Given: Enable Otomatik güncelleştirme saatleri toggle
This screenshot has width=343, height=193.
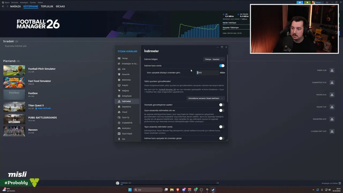Looking at the screenshot, I should [x=222, y=105].
